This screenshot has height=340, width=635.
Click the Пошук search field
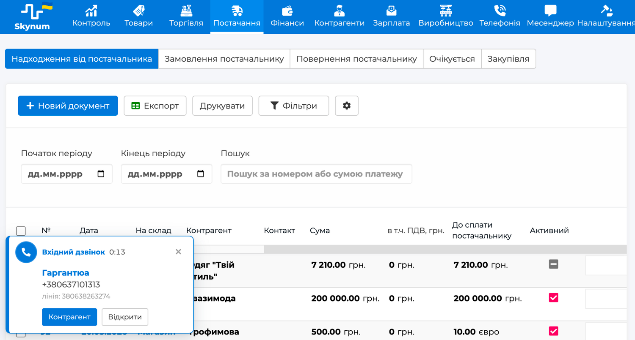pyautogui.click(x=316, y=174)
